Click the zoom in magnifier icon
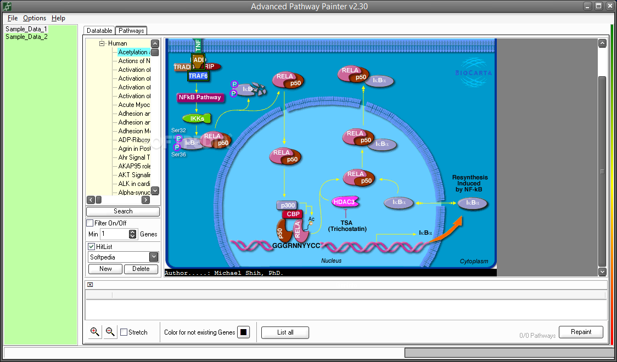The image size is (617, 362). pyautogui.click(x=95, y=332)
